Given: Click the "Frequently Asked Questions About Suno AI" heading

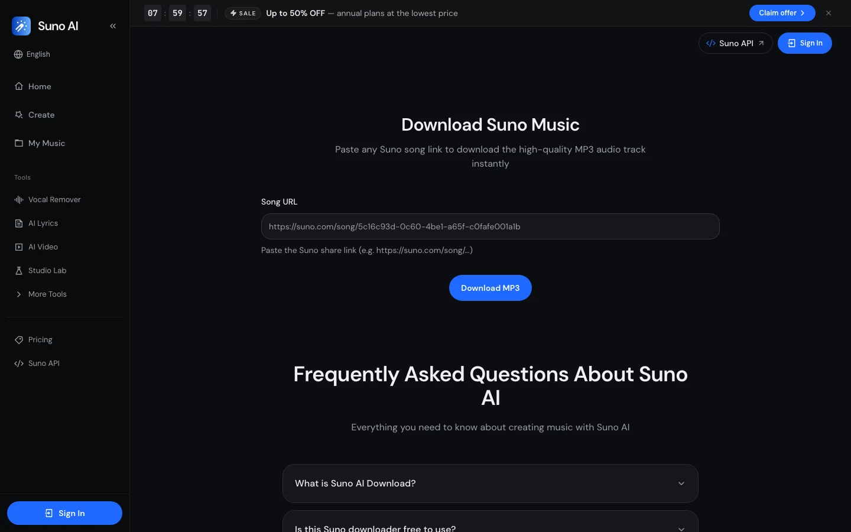Looking at the screenshot, I should point(490,386).
